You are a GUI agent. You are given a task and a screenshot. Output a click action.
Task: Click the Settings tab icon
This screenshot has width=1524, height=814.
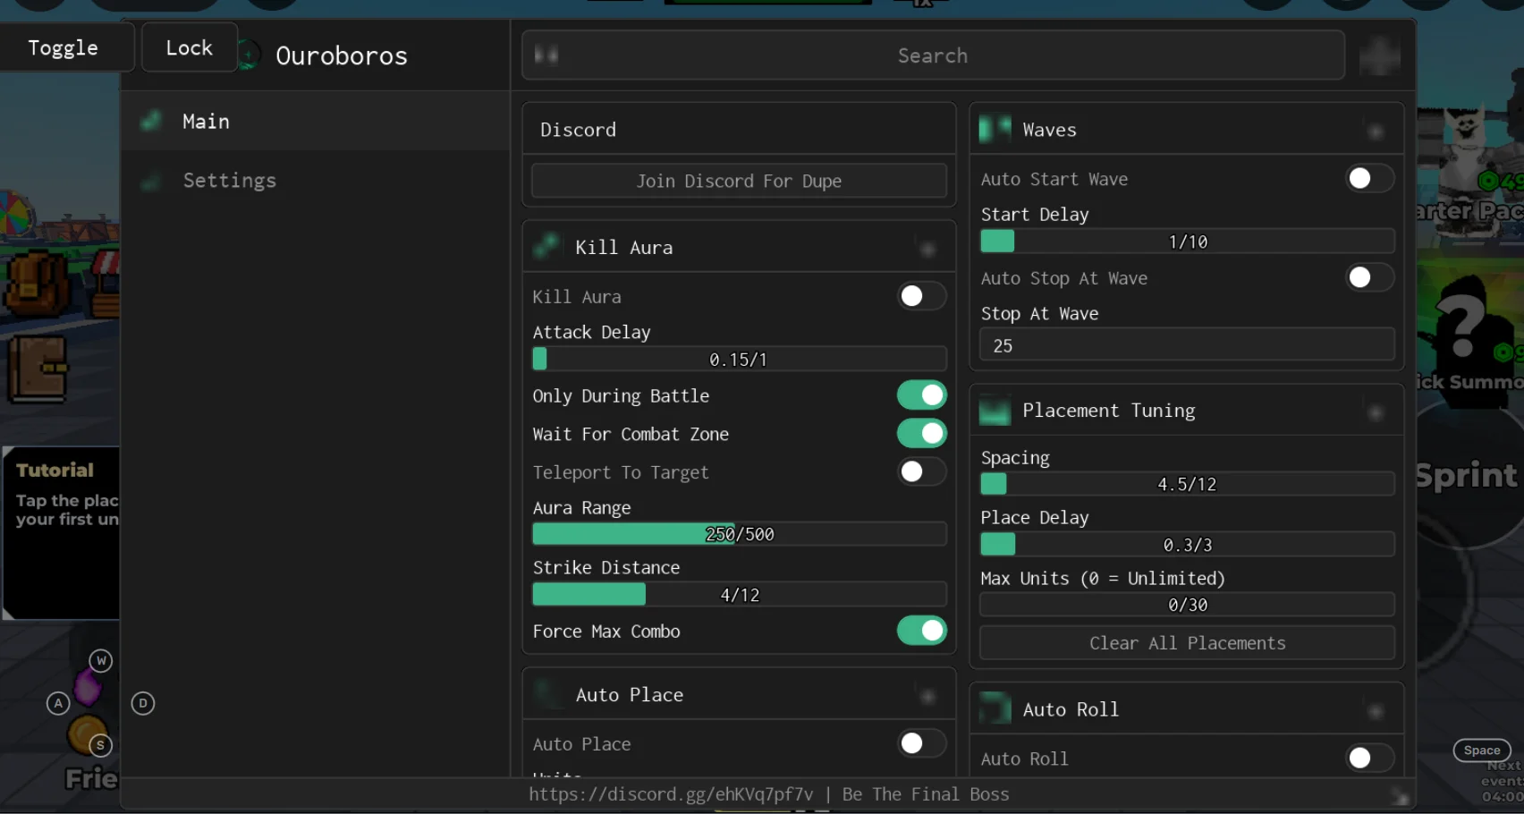[x=151, y=181]
